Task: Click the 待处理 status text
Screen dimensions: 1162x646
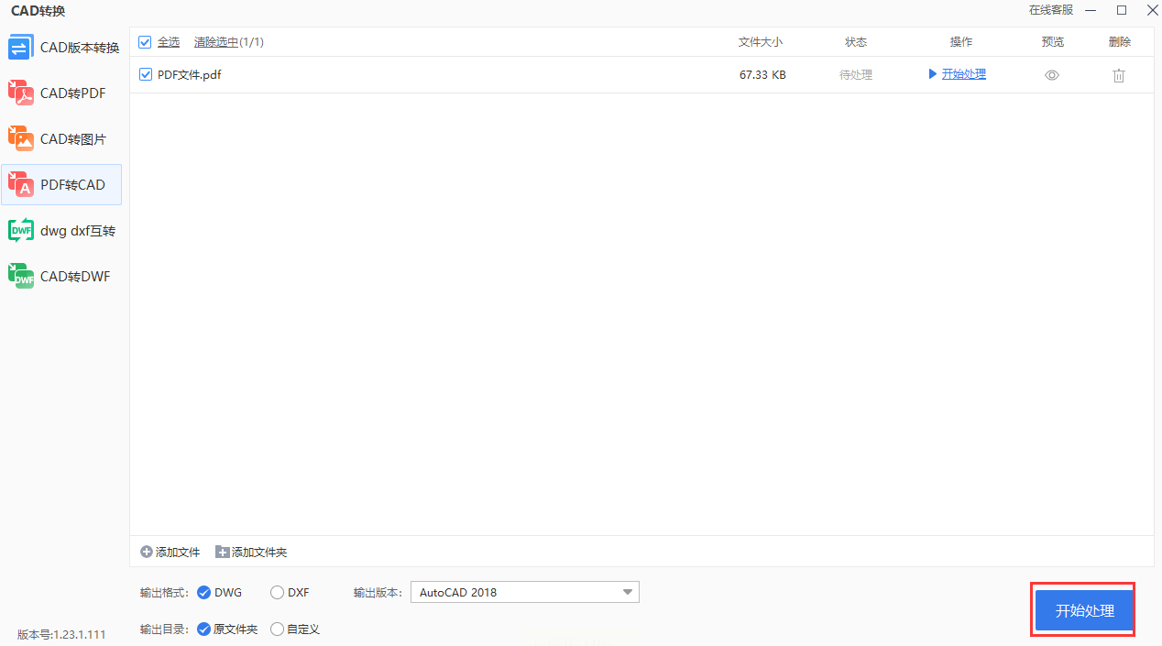Action: (x=856, y=75)
